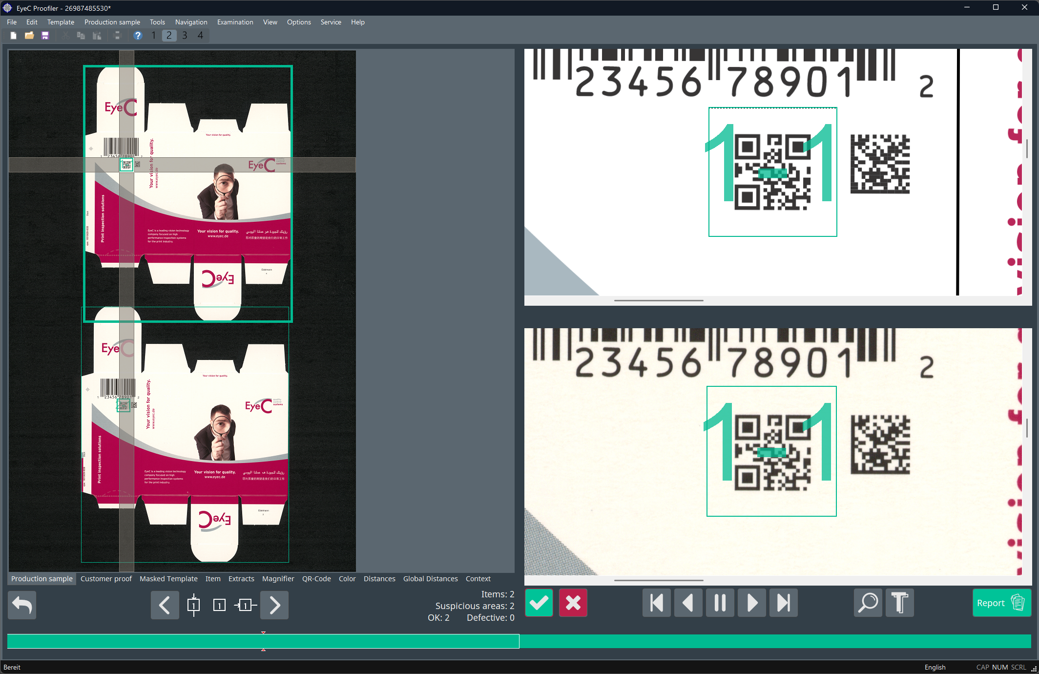This screenshot has height=674, width=1039.
Task: Open a file using the folder icon
Action: (x=29, y=35)
